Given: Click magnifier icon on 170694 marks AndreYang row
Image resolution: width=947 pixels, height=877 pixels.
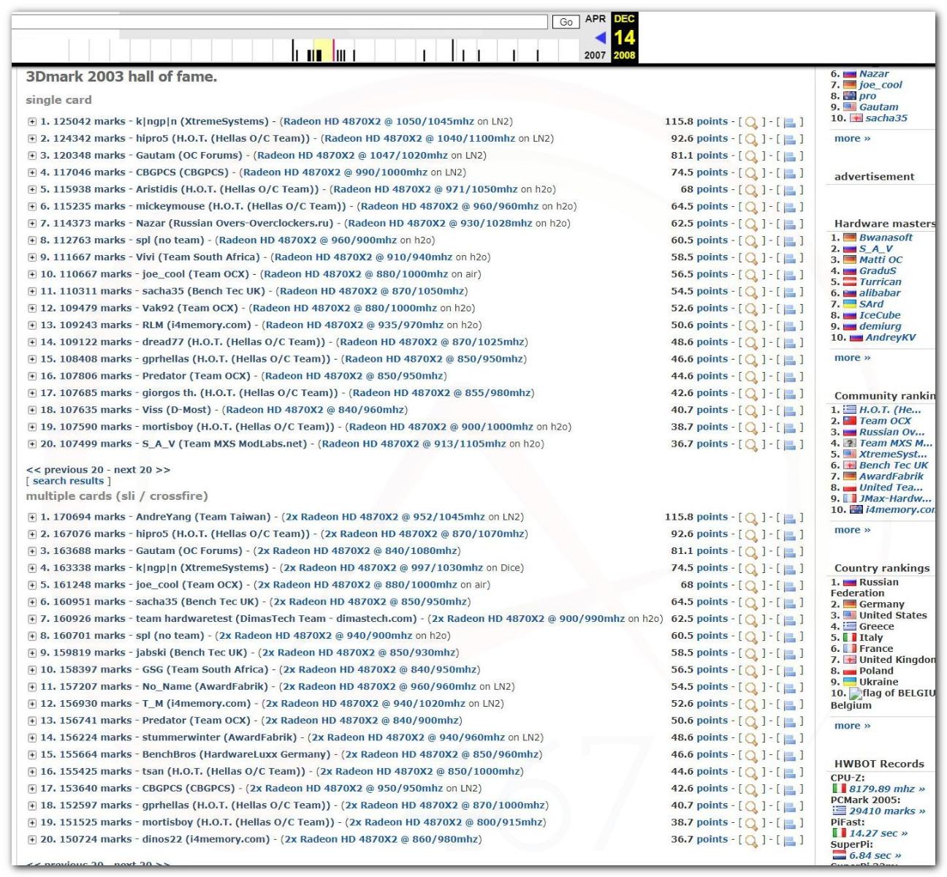Looking at the screenshot, I should coord(750,517).
